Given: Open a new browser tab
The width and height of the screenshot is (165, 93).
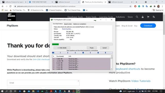Looking at the screenshot, I should pos(136,2).
